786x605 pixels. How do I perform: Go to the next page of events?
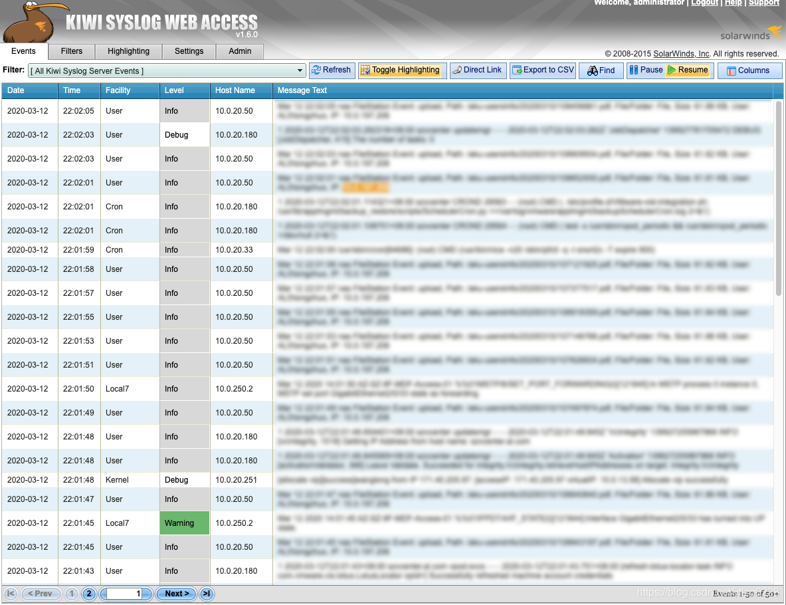click(175, 594)
